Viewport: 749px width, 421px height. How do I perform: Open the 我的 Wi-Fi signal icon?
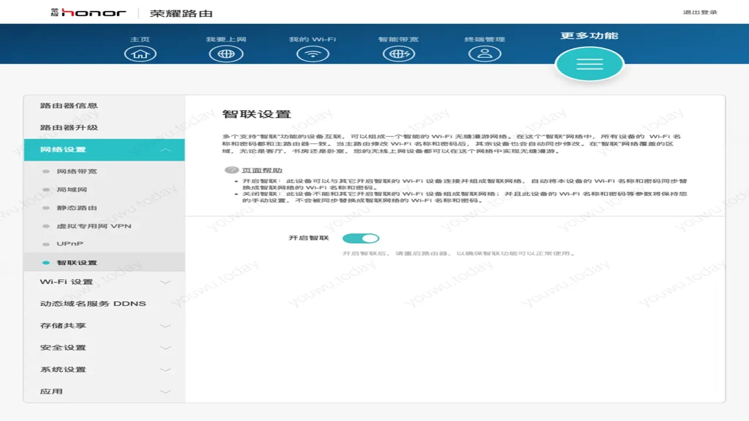pos(312,53)
